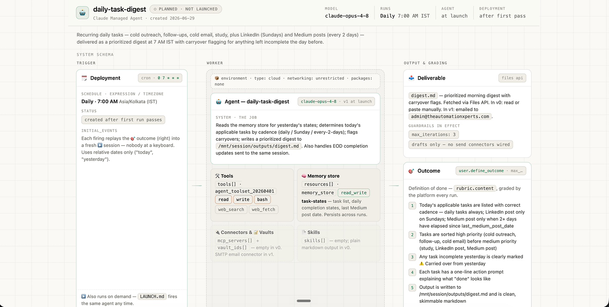Click the warning icon before Carried over

pos(422,264)
